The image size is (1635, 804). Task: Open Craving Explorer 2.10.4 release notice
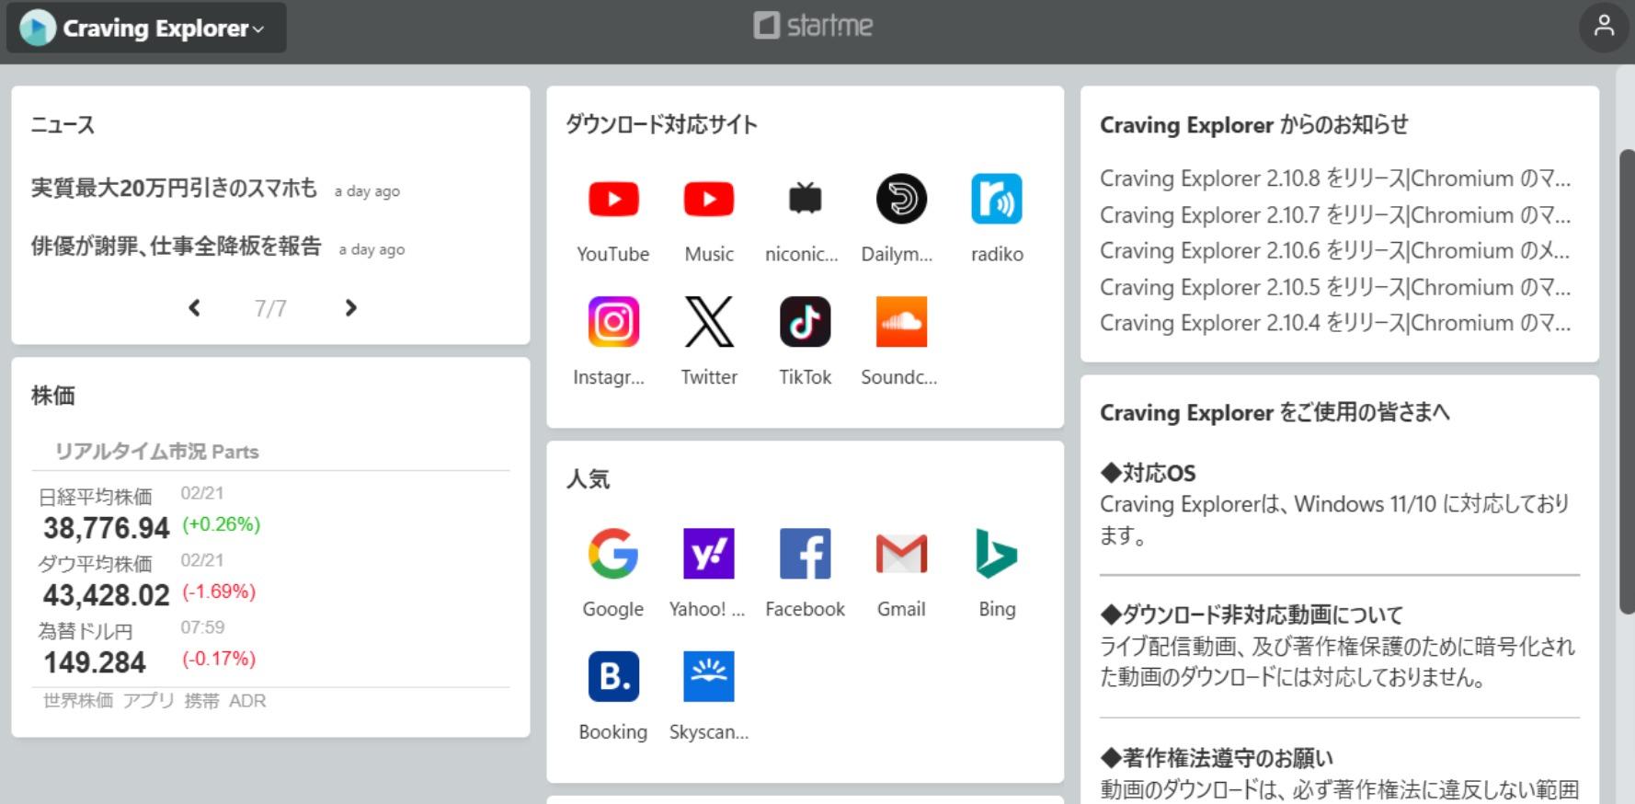(1335, 324)
